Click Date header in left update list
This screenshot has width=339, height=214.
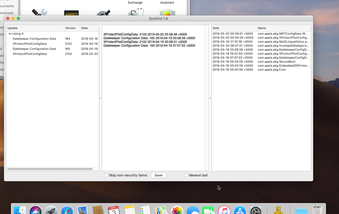(89, 28)
